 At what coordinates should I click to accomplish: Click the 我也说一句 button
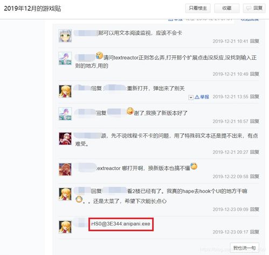(244, 248)
